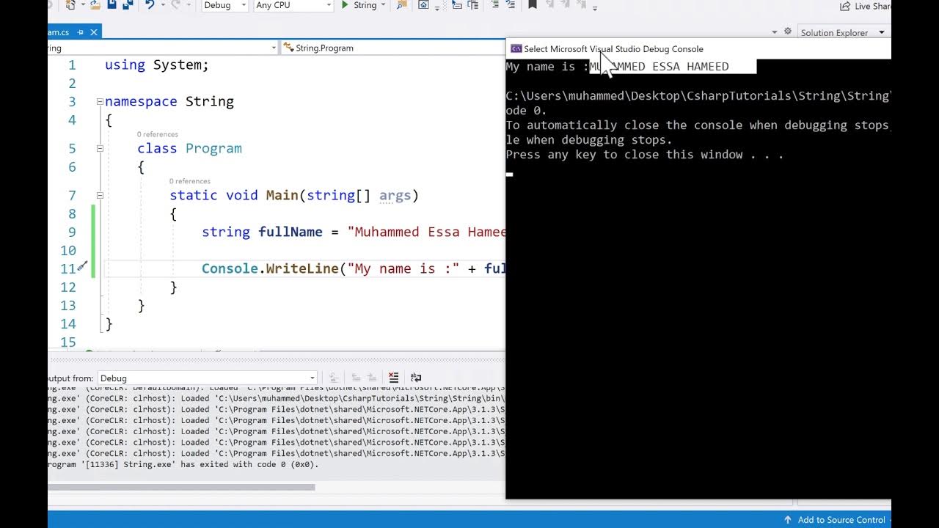Click 'Press any key to close this window' text
Screen dimensions: 939x528
[645, 155]
